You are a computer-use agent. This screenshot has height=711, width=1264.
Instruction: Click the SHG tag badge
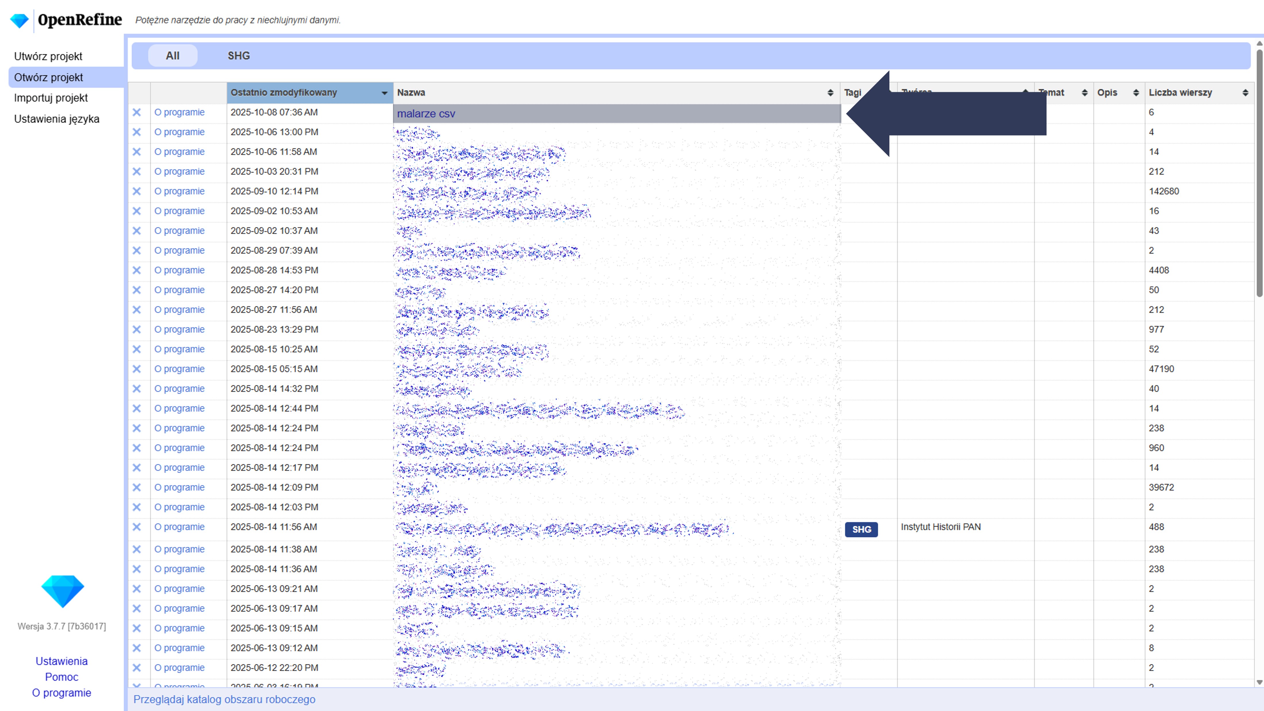point(861,530)
